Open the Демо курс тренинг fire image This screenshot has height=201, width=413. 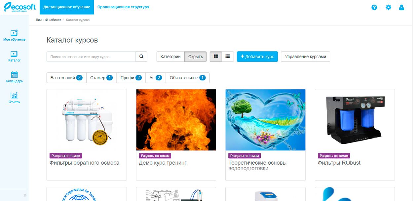[176, 120]
